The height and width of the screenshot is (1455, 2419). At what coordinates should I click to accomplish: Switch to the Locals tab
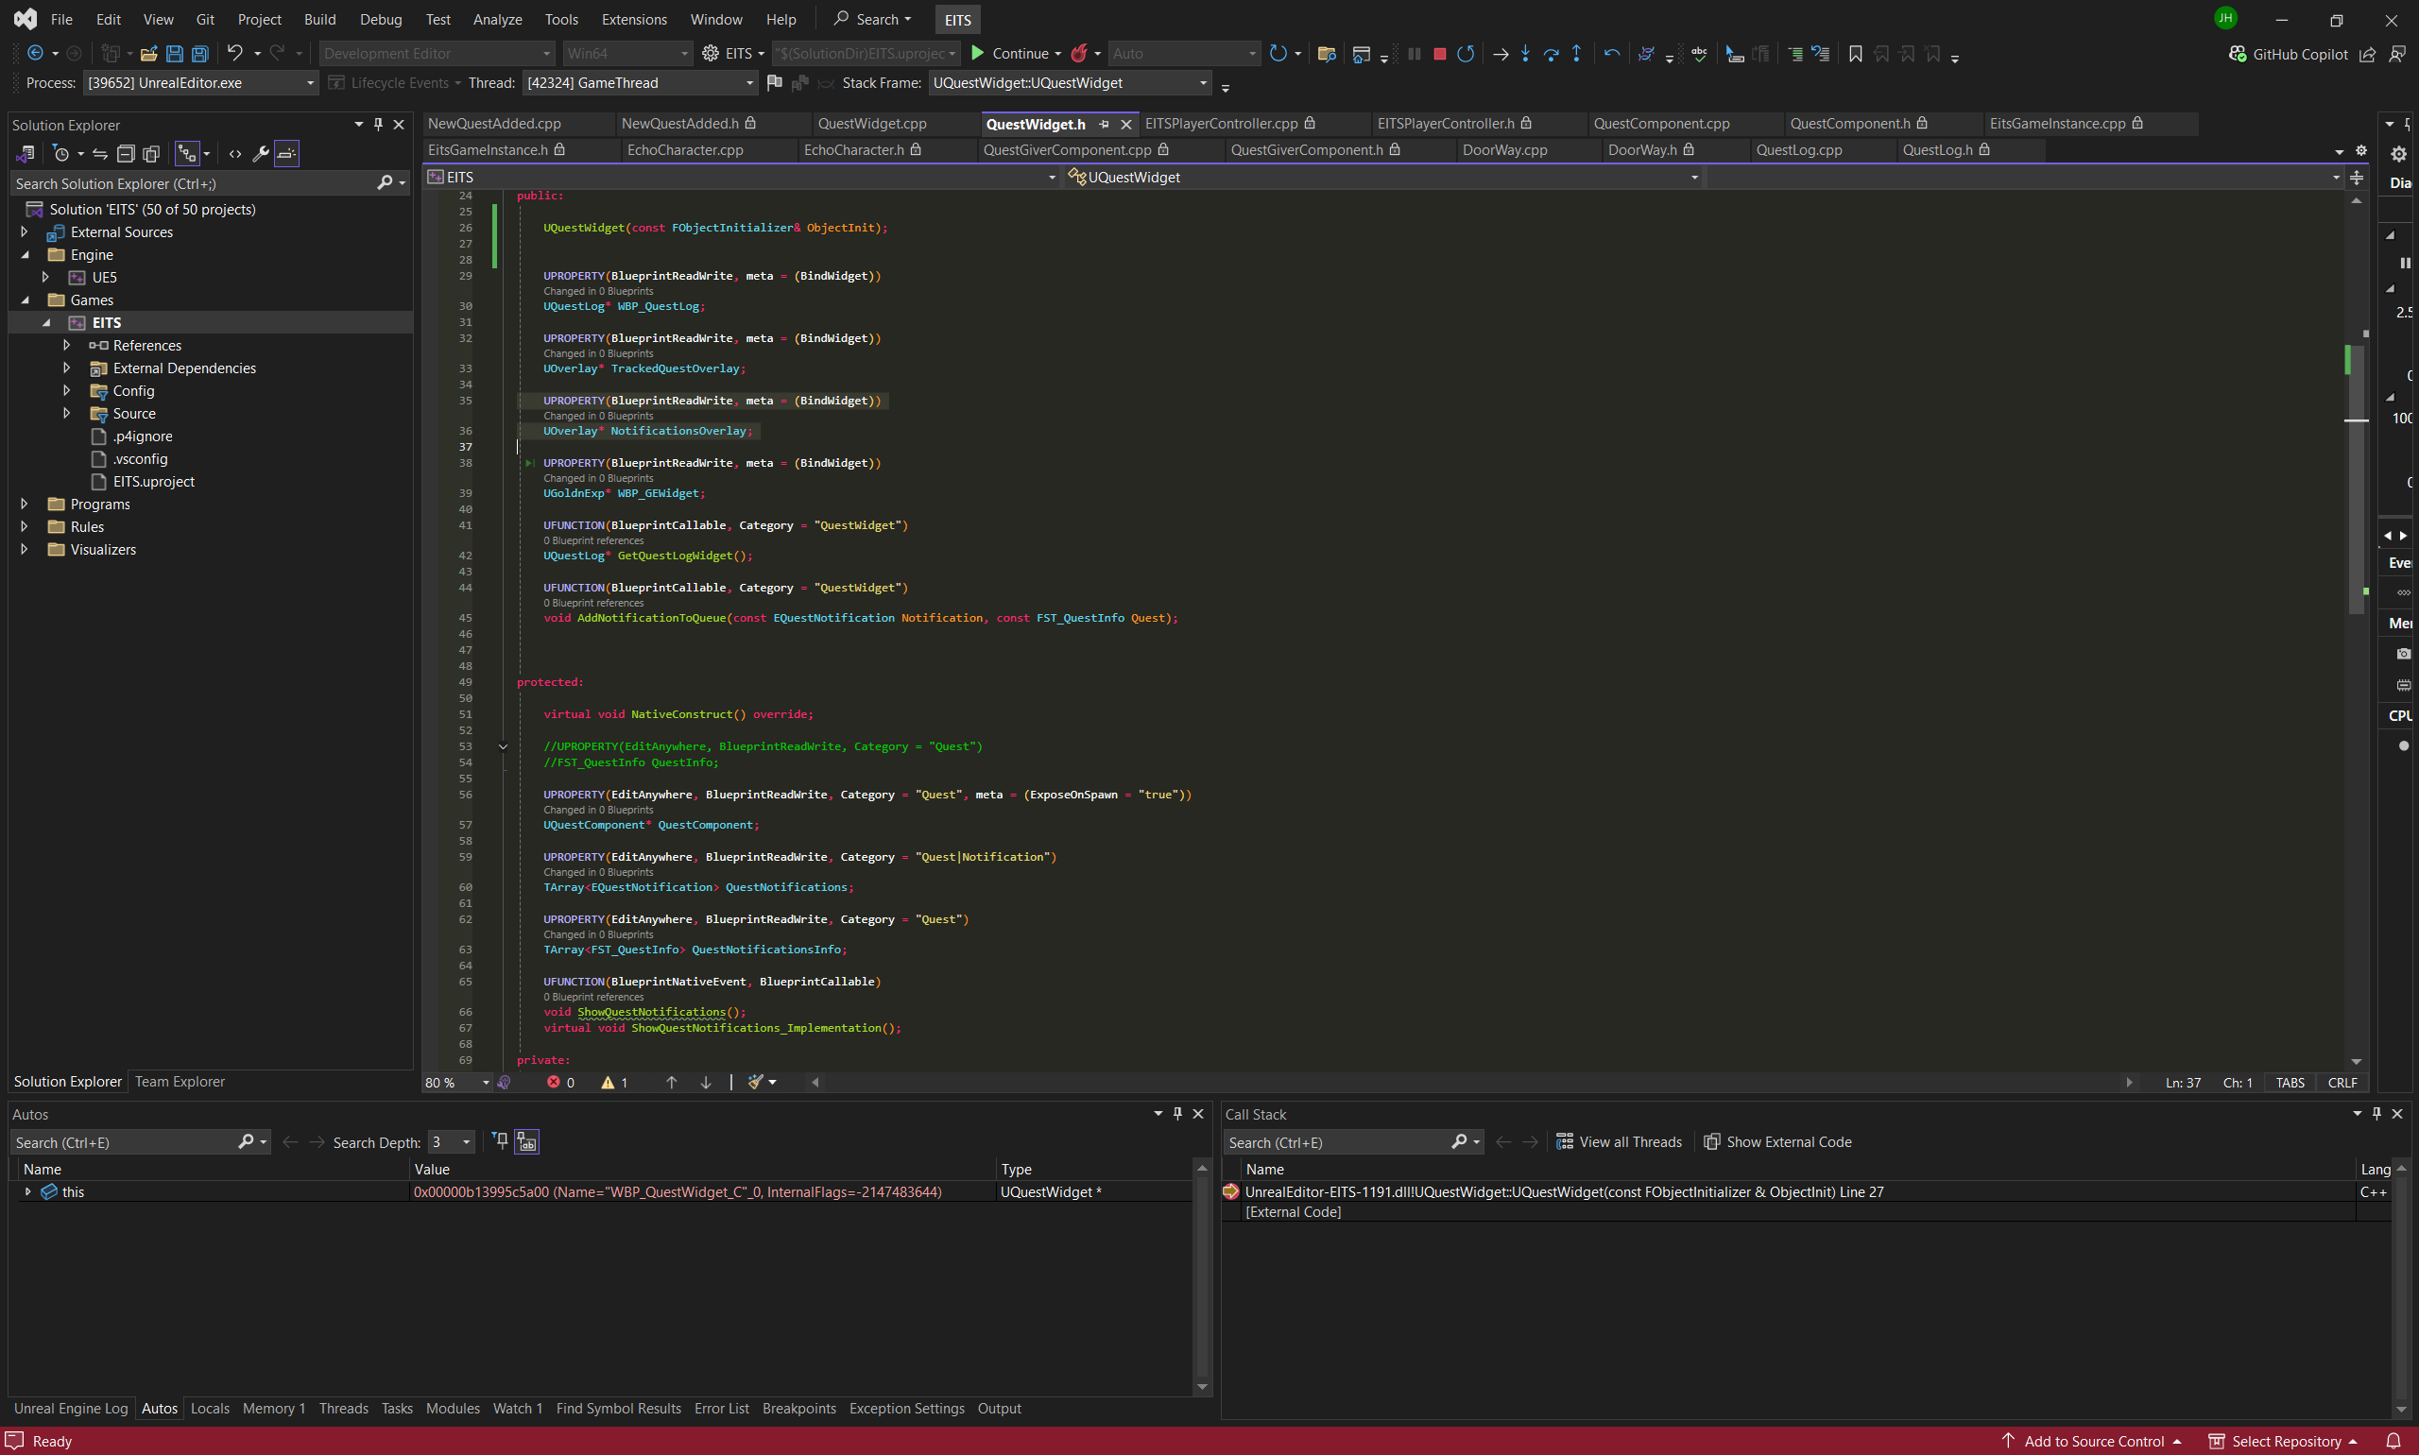point(210,1408)
